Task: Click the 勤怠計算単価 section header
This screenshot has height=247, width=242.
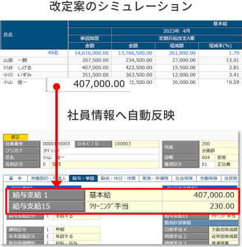Action: point(200,223)
